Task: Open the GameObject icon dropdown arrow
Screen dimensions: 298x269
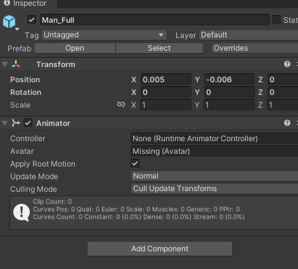Action: click(x=17, y=29)
